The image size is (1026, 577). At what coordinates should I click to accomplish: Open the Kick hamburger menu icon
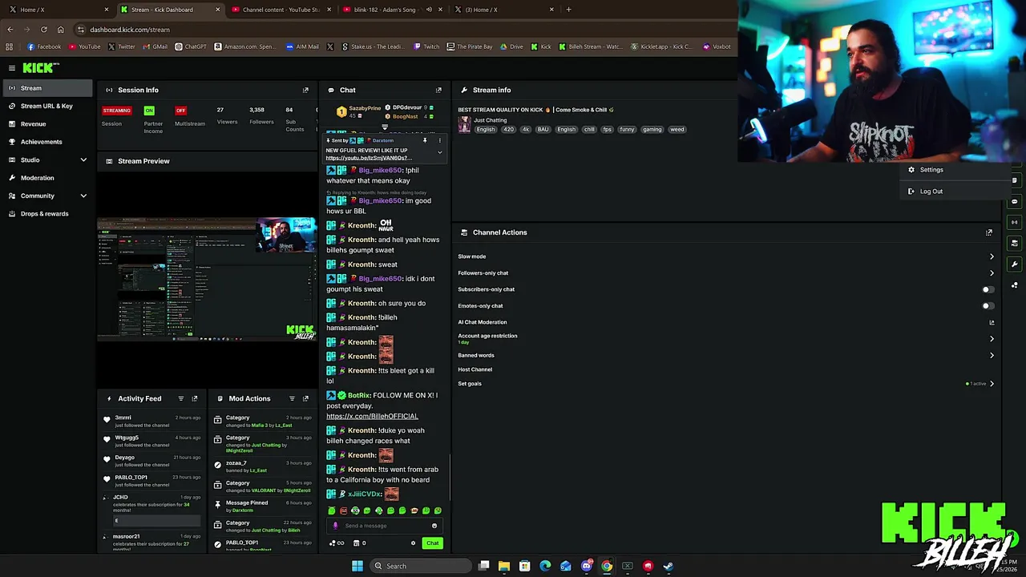(x=11, y=68)
